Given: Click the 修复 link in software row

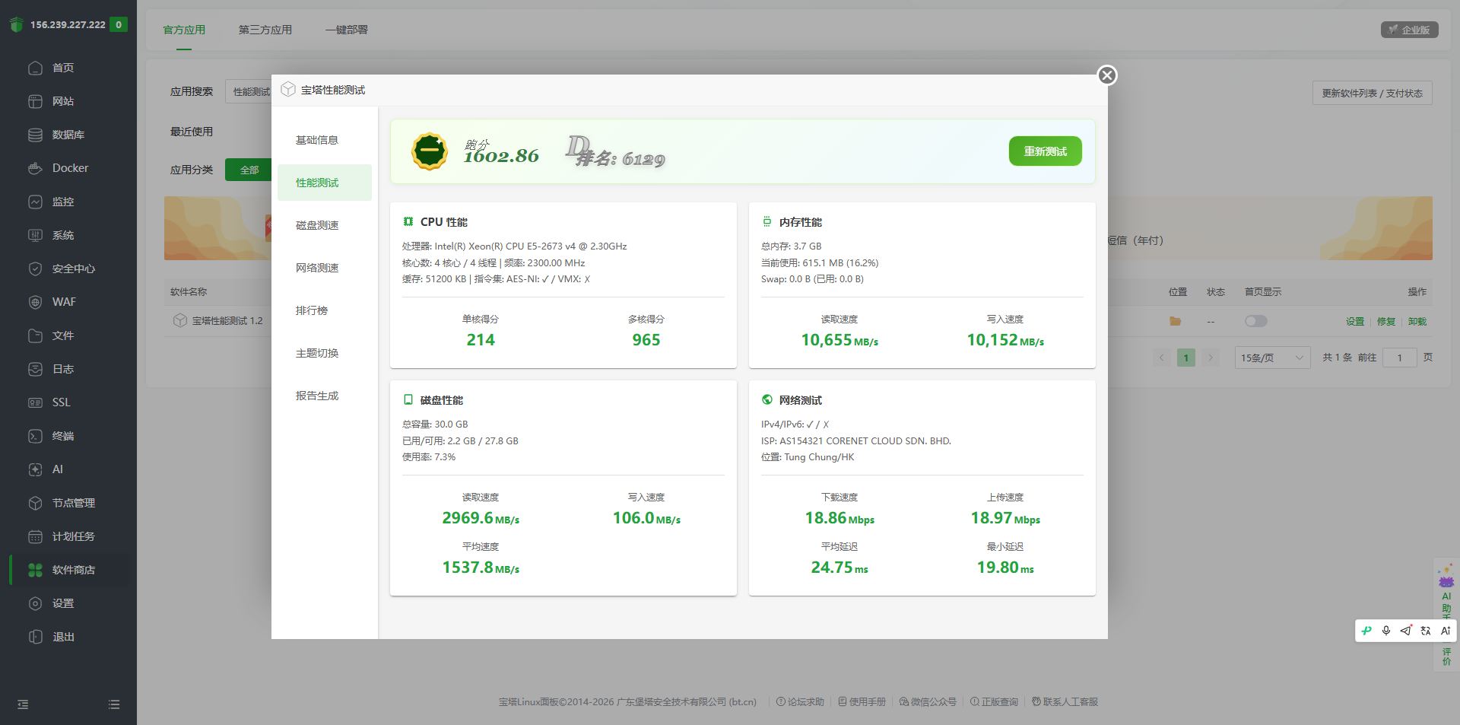Looking at the screenshot, I should point(1386,321).
